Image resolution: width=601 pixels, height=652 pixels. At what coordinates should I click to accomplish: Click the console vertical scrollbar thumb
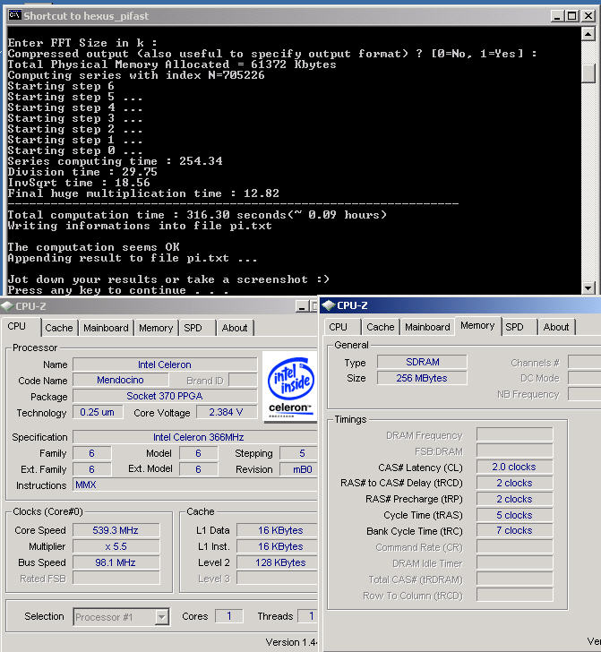coord(588,73)
